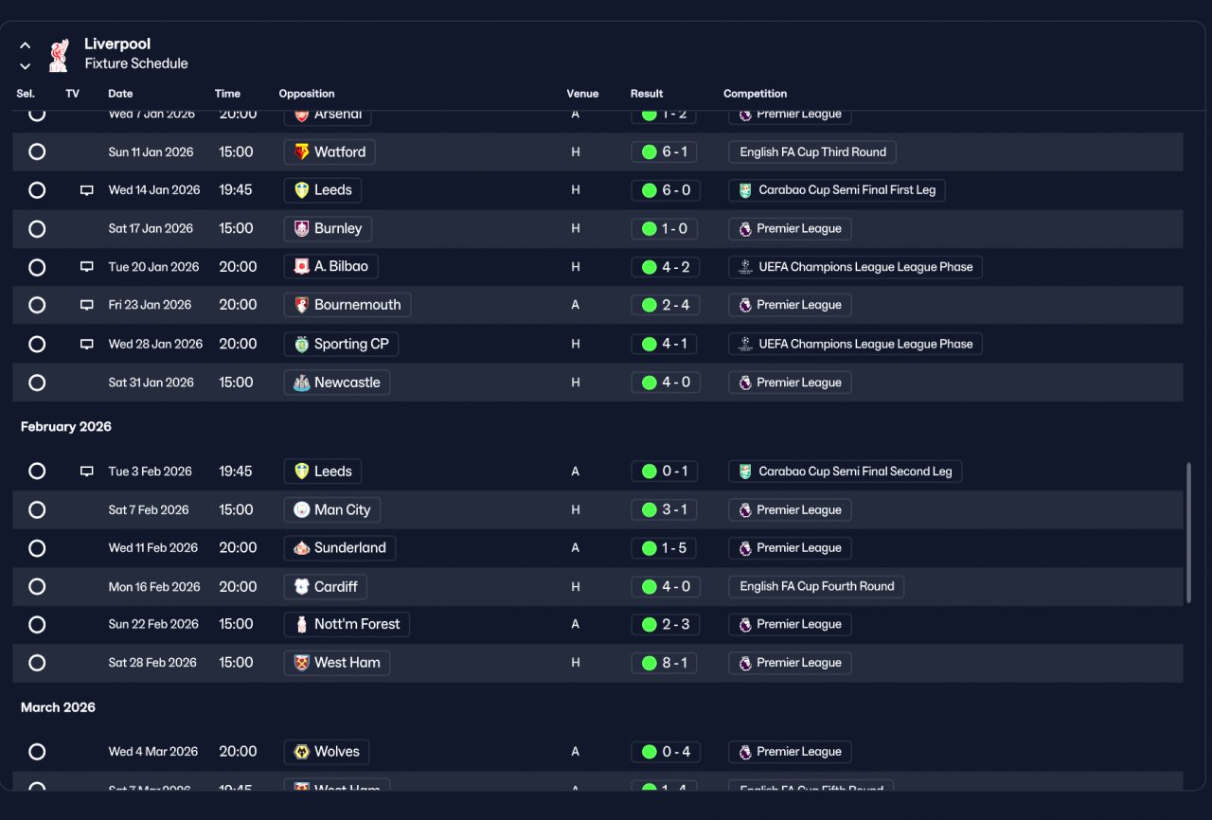Image resolution: width=1212 pixels, height=820 pixels.
Task: Select the radio button for Wolves fixture
Action: click(37, 752)
